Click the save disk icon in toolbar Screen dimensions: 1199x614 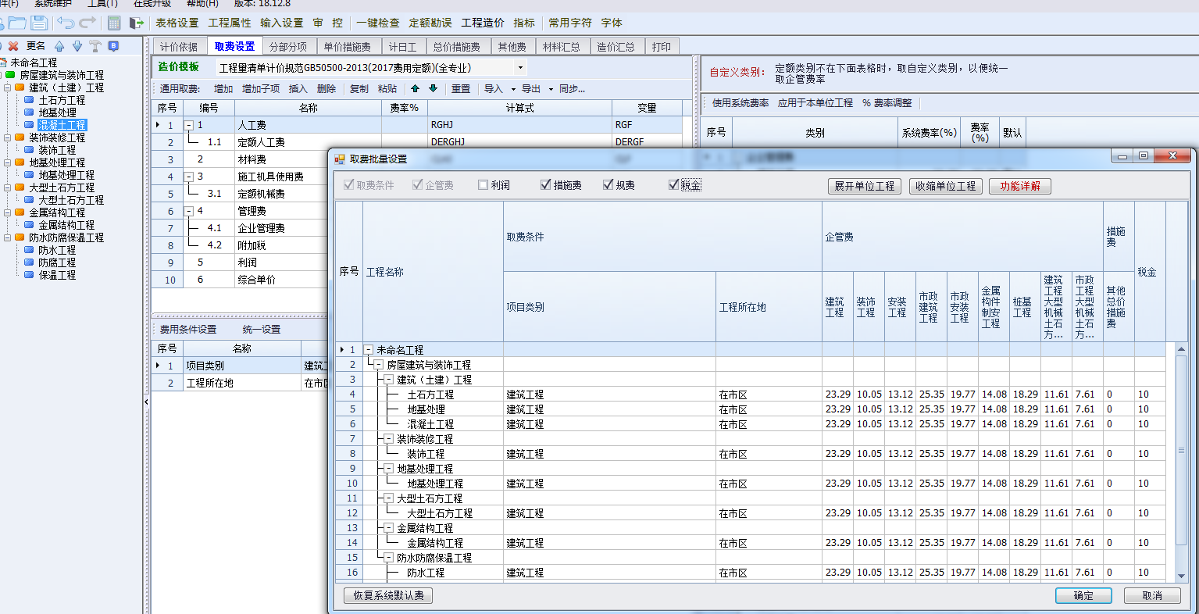pos(38,23)
